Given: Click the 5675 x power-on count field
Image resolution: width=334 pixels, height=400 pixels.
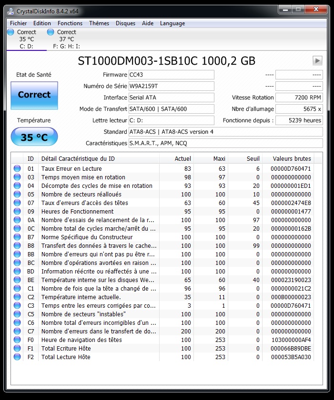Looking at the screenshot, I should [299, 109].
